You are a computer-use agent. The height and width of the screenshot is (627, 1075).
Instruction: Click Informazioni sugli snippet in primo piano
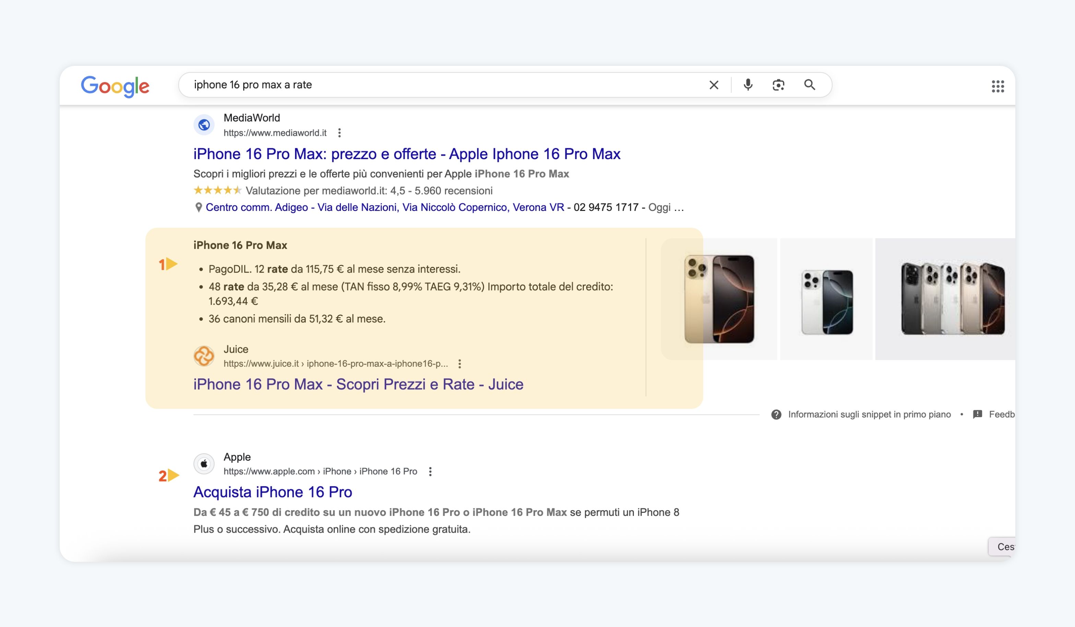tap(870, 415)
